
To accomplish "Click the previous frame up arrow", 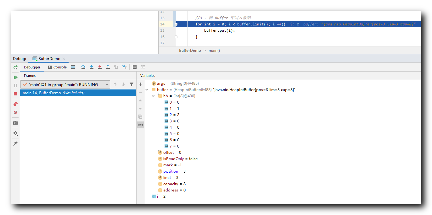I will click(115, 84).
